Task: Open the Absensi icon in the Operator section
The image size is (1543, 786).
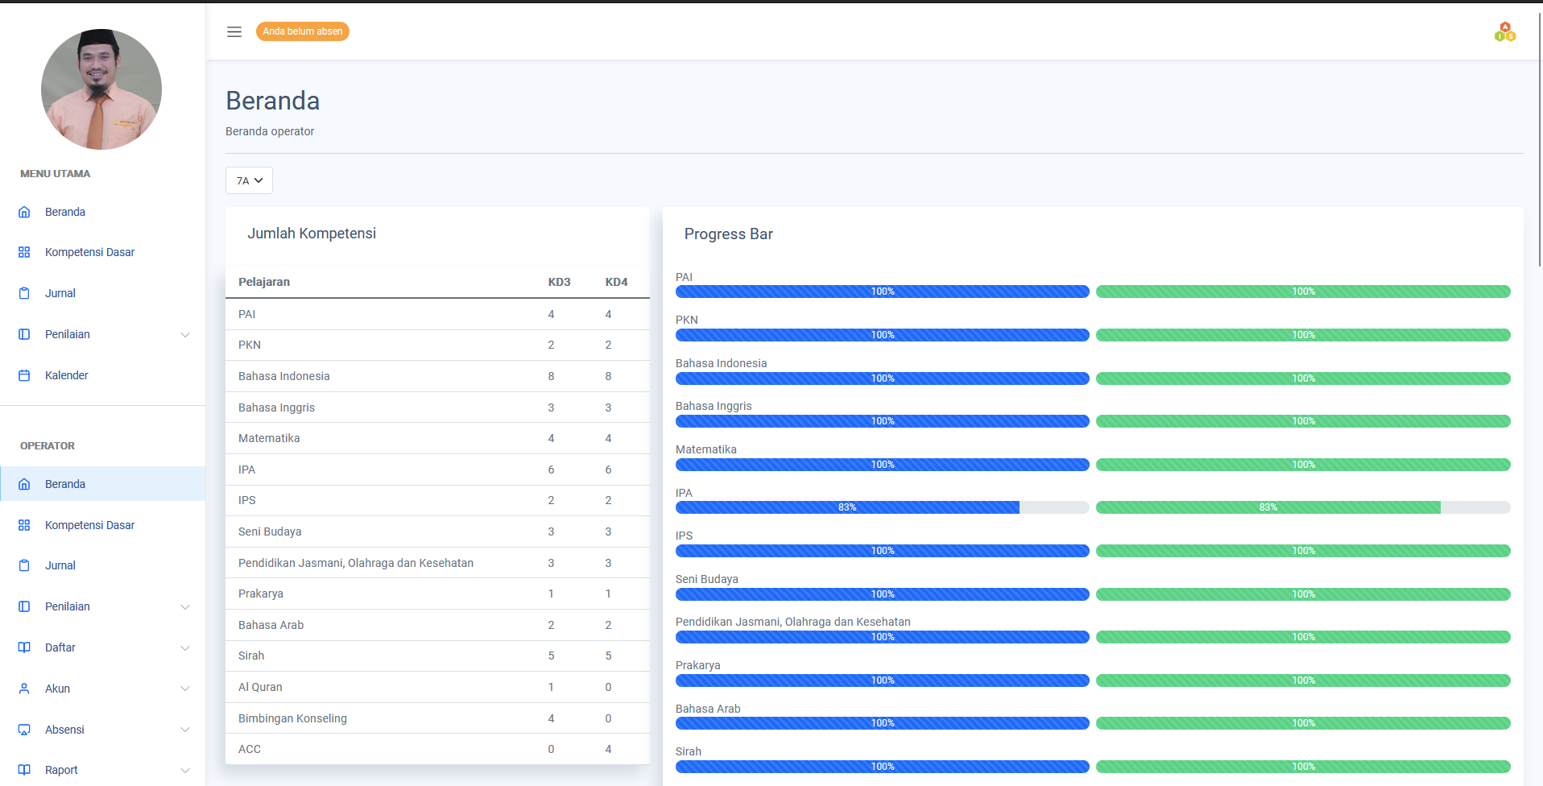Action: pyautogui.click(x=23, y=730)
